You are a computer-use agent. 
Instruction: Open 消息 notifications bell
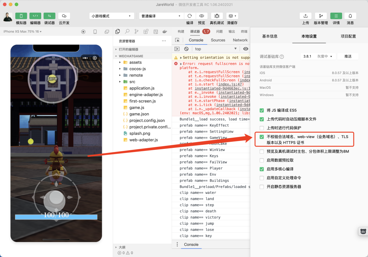pos(350,16)
